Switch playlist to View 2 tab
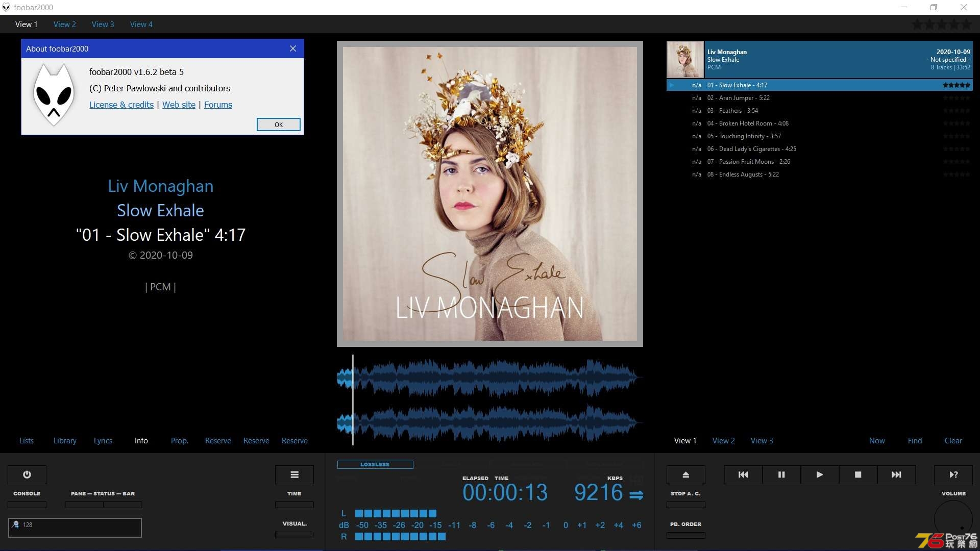 click(x=724, y=441)
